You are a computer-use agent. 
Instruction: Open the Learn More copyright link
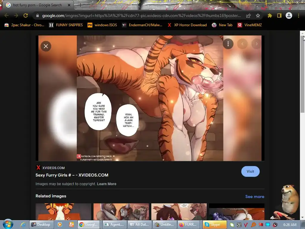(x=107, y=184)
